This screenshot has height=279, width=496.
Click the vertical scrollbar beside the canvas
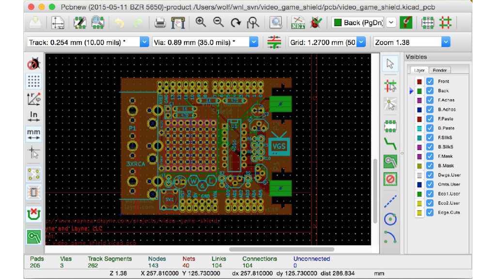click(x=375, y=191)
